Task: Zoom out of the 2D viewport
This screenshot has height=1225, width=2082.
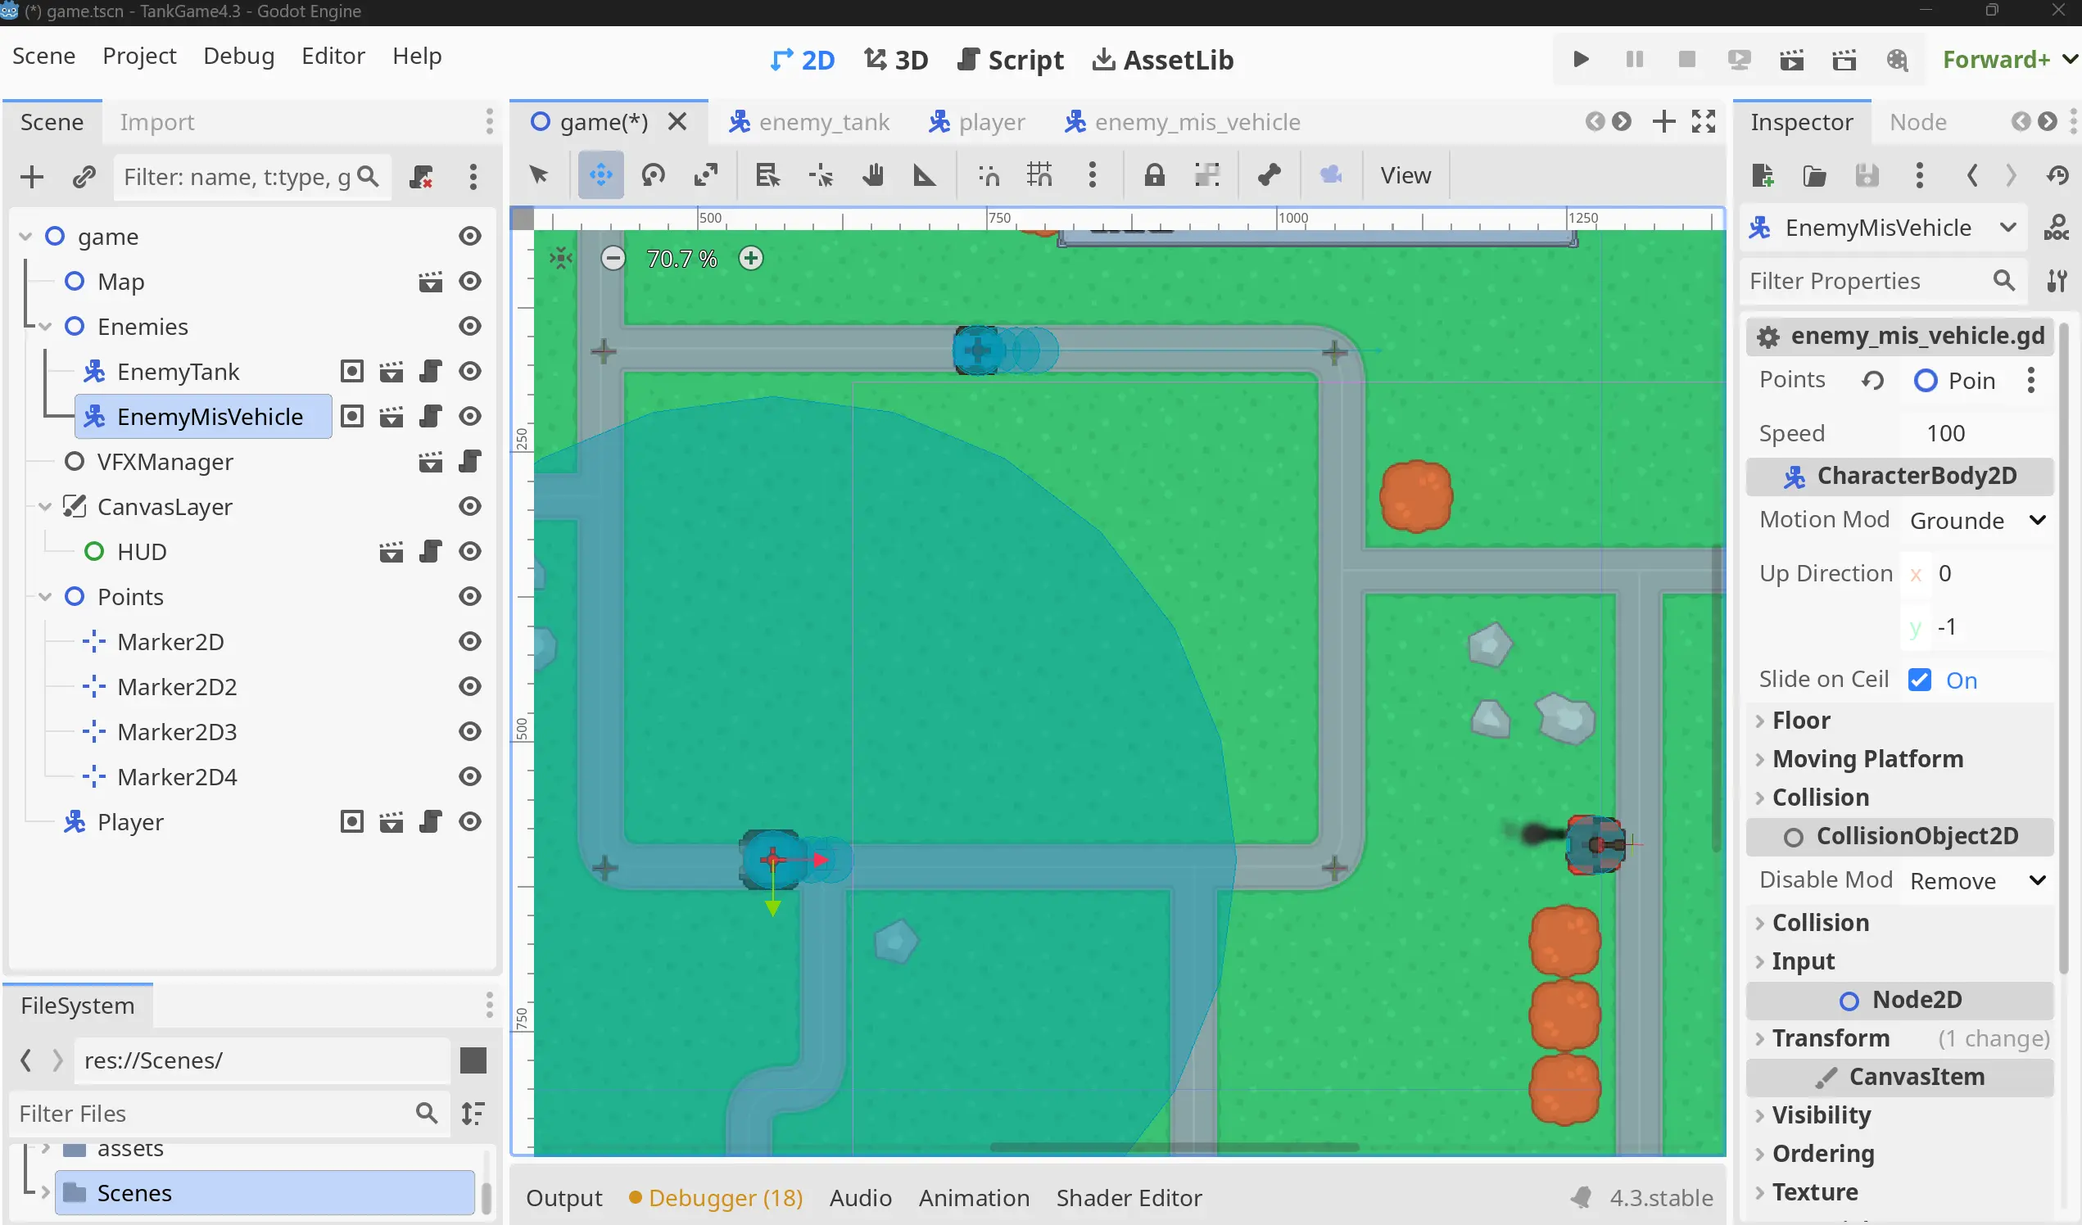Action: pos(613,259)
